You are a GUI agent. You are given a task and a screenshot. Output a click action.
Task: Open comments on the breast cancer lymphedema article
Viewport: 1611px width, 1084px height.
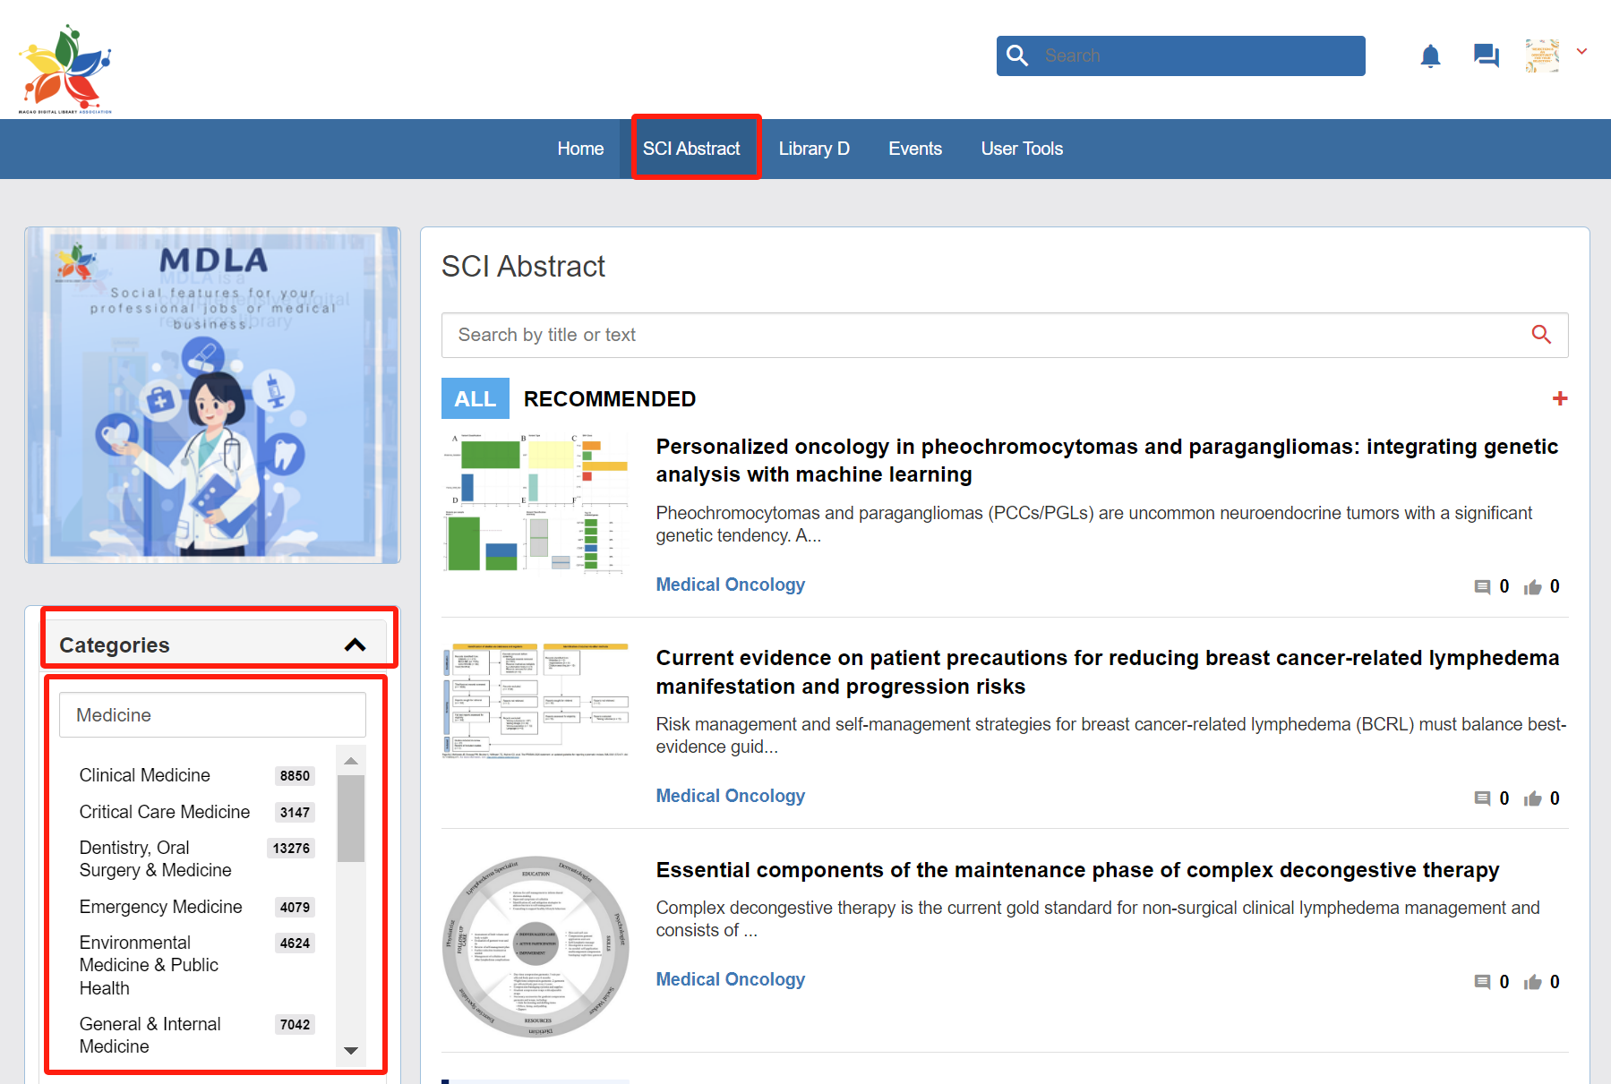coord(1482,798)
